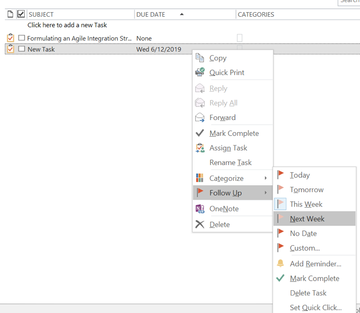Click the Add Reminder bell icon

[281, 263]
